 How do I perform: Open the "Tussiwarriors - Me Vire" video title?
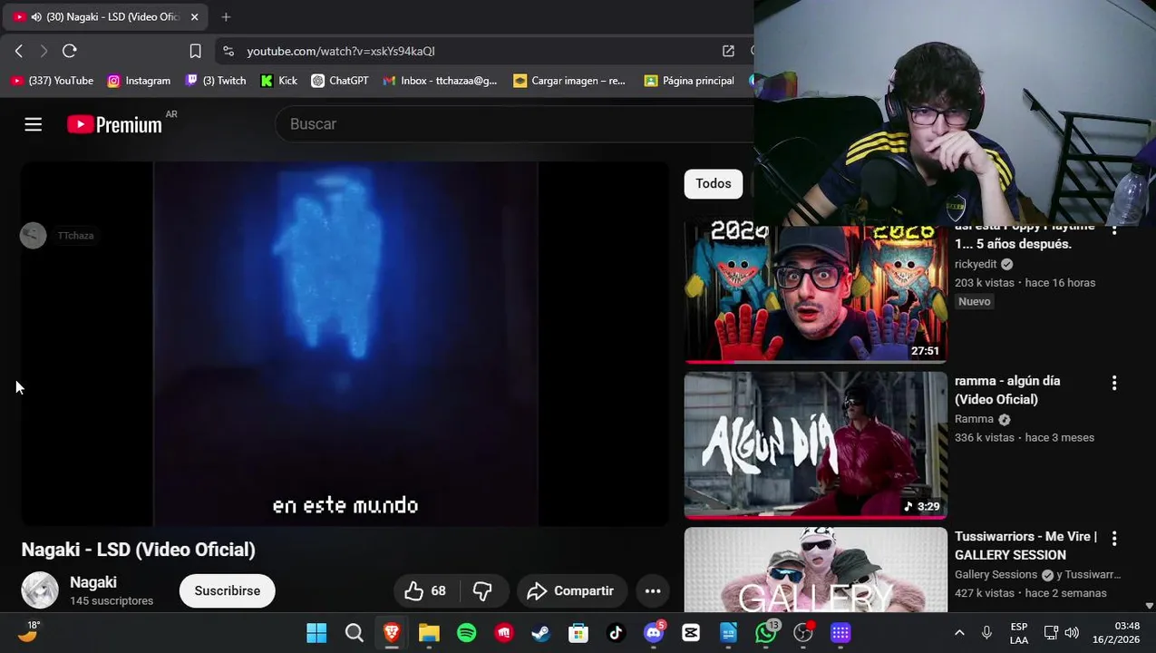pos(1026,545)
